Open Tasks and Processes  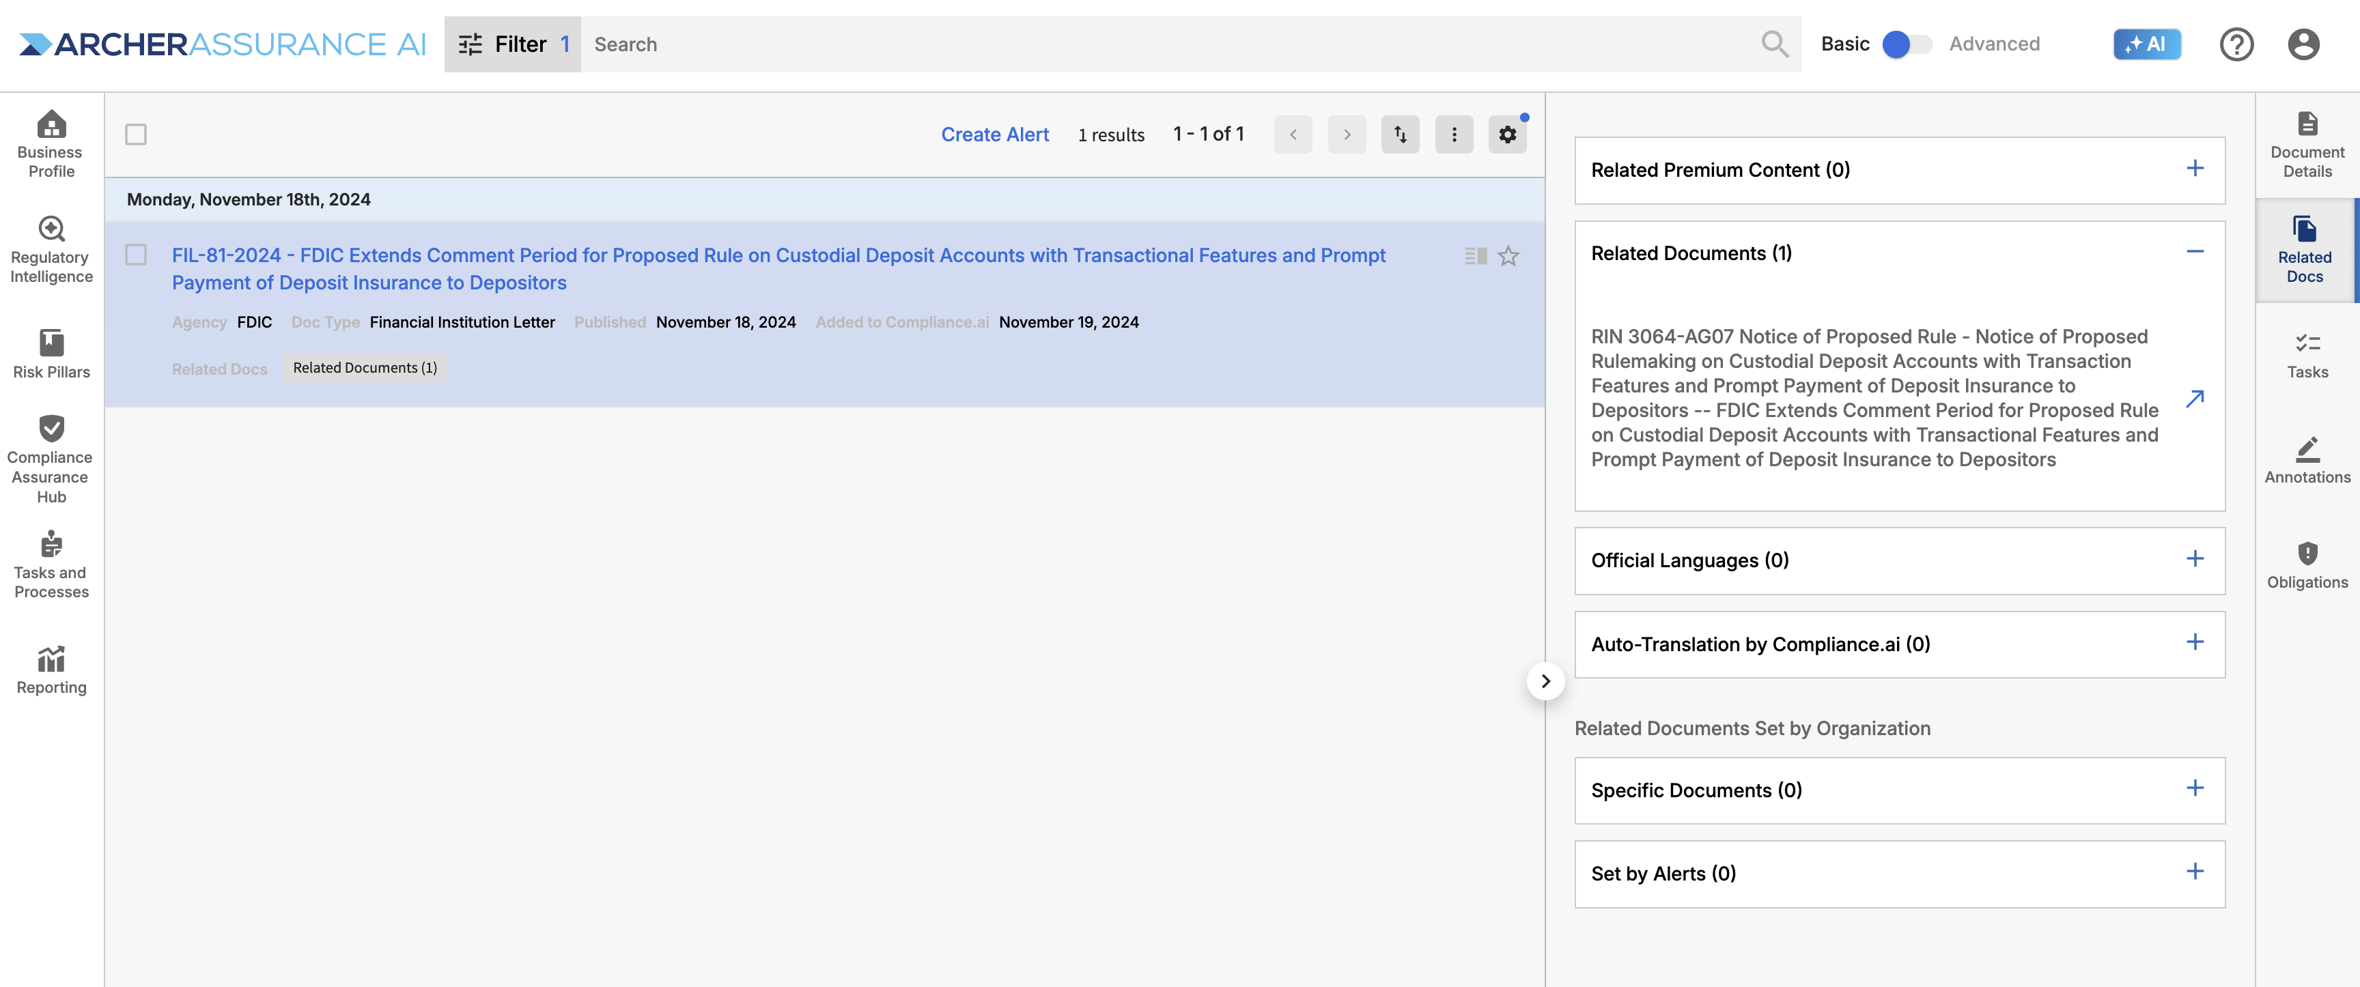pyautogui.click(x=51, y=565)
